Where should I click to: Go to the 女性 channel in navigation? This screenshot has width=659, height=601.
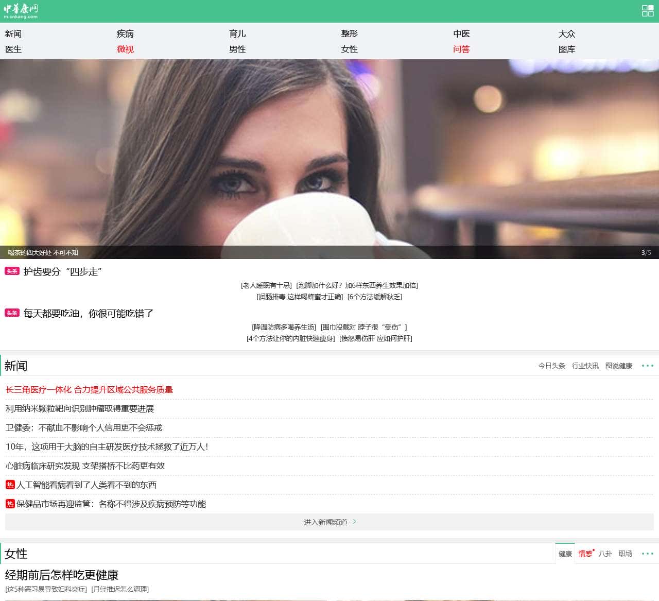(349, 49)
